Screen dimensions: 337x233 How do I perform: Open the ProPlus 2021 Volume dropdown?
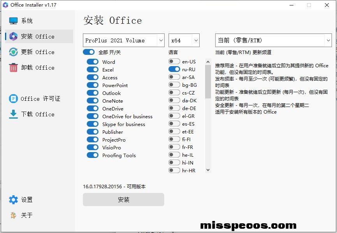[x=124, y=40]
